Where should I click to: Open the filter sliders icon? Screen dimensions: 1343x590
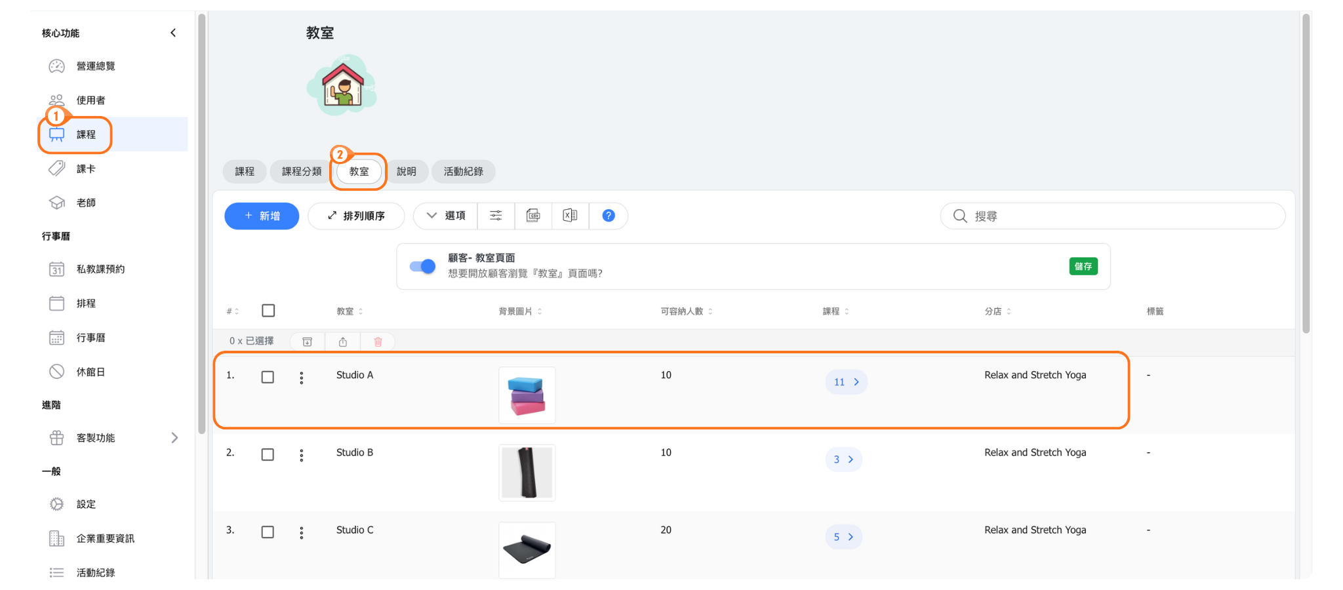point(496,216)
